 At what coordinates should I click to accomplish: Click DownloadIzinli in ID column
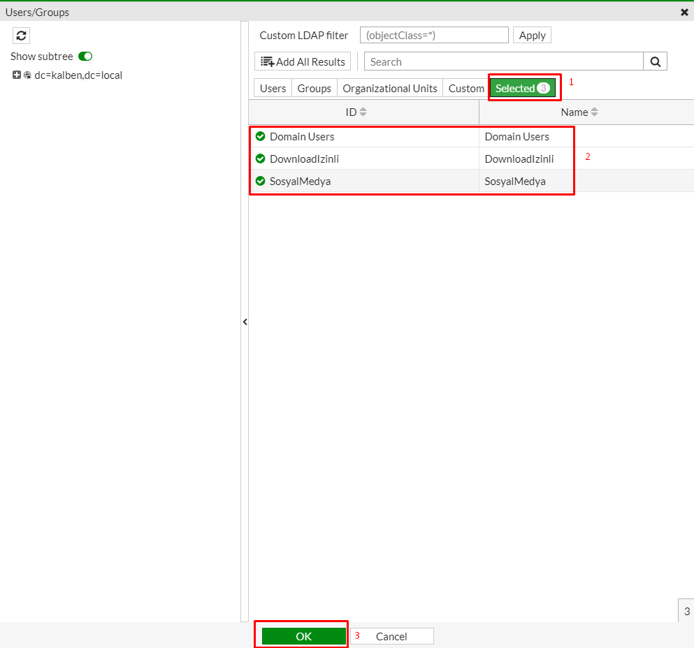pyautogui.click(x=305, y=159)
